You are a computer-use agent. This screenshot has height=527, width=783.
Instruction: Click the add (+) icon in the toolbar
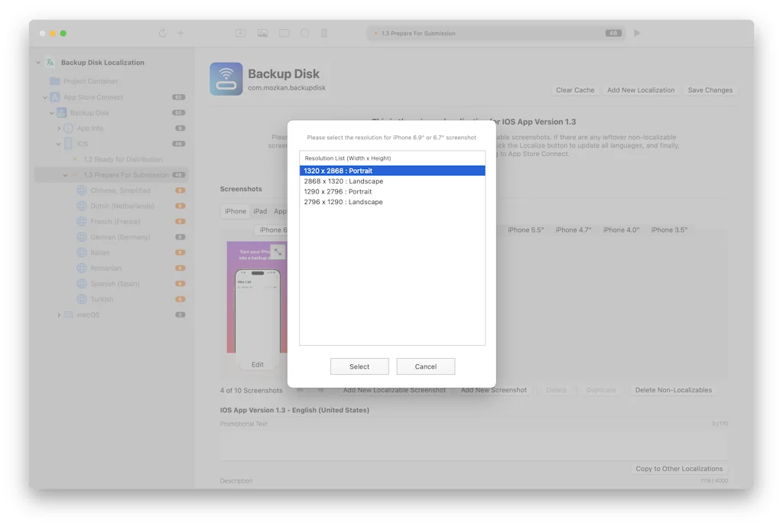(180, 33)
